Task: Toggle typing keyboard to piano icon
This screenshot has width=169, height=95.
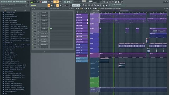Action: coord(49,5)
